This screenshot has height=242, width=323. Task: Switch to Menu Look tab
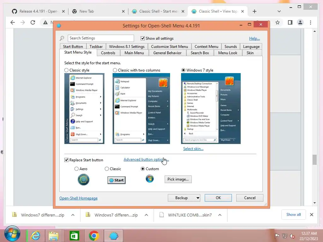coord(228,53)
